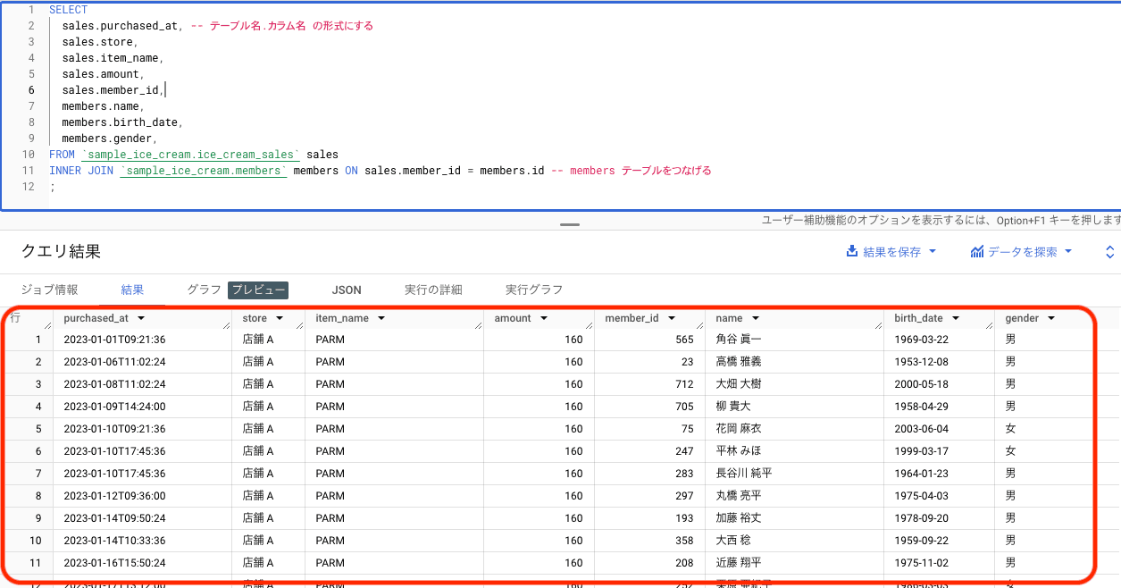This screenshot has width=1121, height=588.
Task: Open the birth_date column dropdown arrow
Action: [956, 318]
